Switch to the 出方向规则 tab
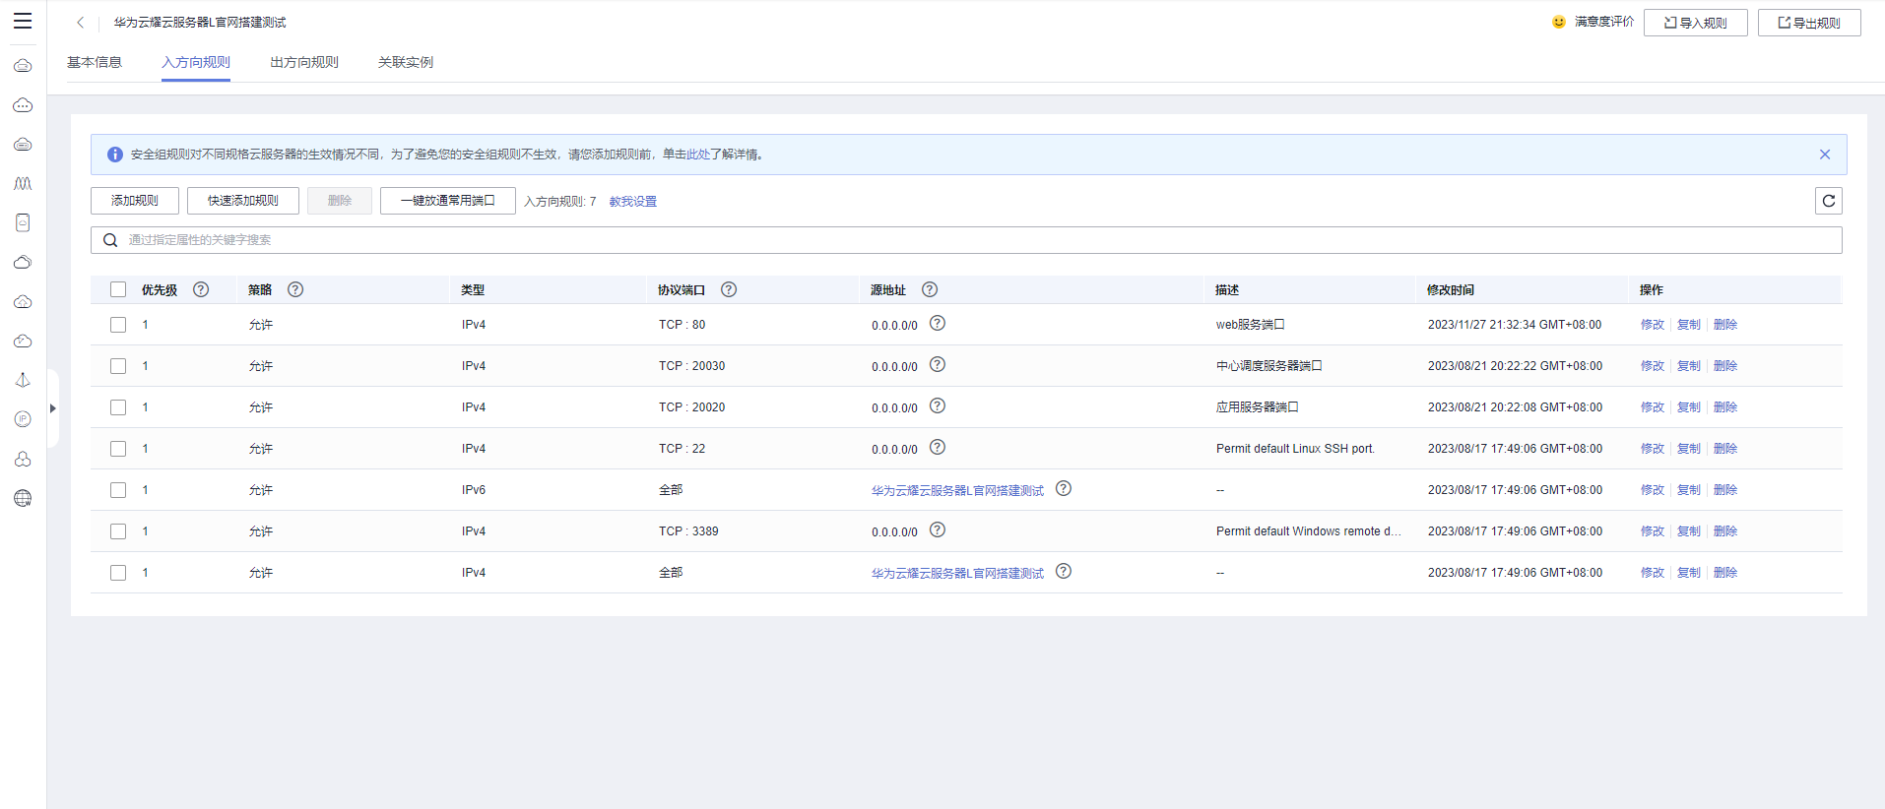 click(304, 62)
